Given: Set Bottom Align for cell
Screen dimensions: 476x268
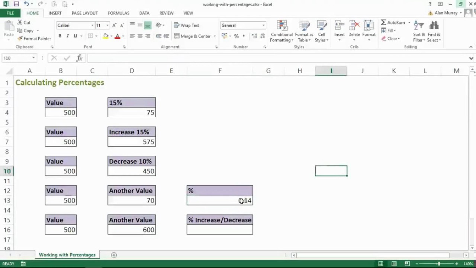Looking at the screenshot, I should pyautogui.click(x=148, y=25).
